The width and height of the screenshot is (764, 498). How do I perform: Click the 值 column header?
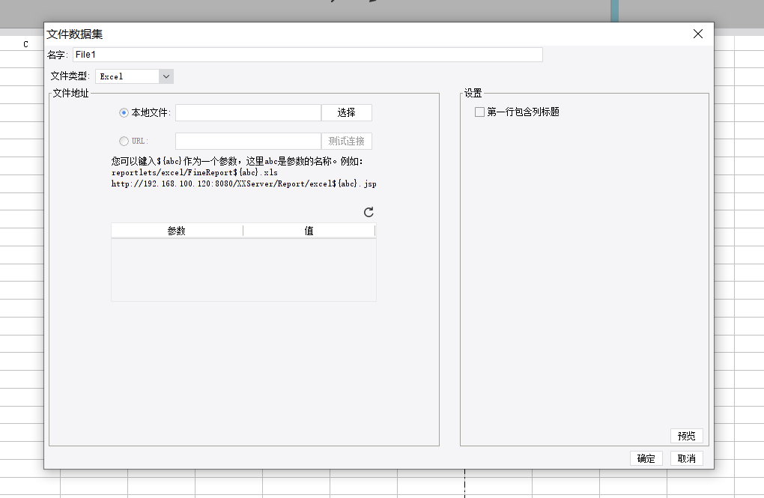[x=309, y=231]
